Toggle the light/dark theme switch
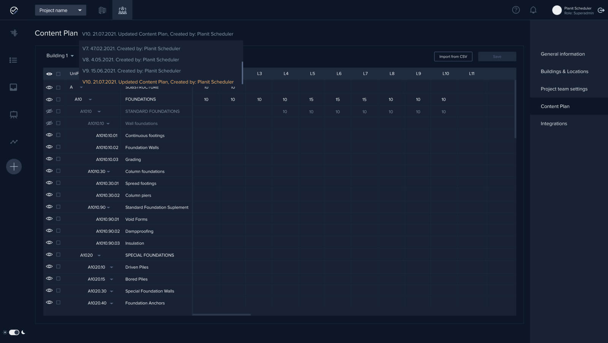Viewport: 608px width, 343px height. pyautogui.click(x=14, y=332)
